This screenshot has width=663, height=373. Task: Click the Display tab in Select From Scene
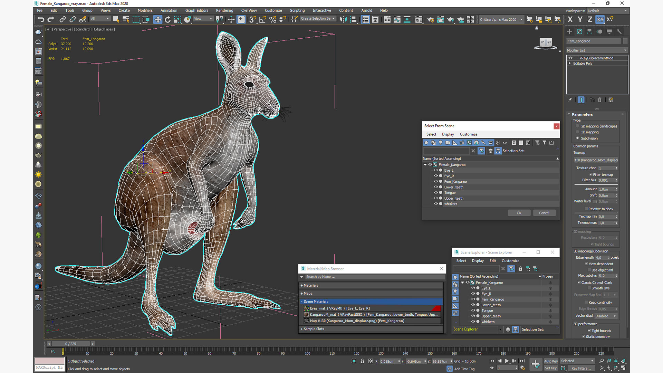click(x=448, y=134)
